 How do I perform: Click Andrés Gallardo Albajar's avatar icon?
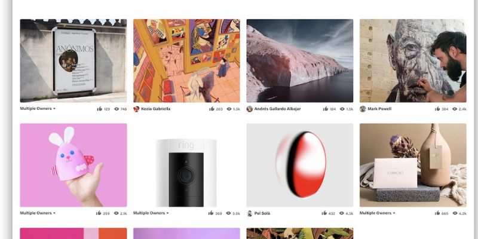[x=249, y=109]
